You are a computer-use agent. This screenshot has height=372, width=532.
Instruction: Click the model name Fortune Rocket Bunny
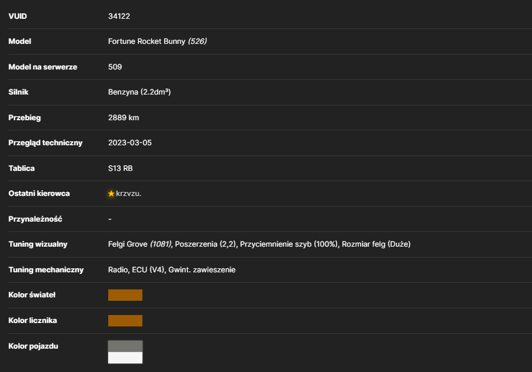point(146,42)
